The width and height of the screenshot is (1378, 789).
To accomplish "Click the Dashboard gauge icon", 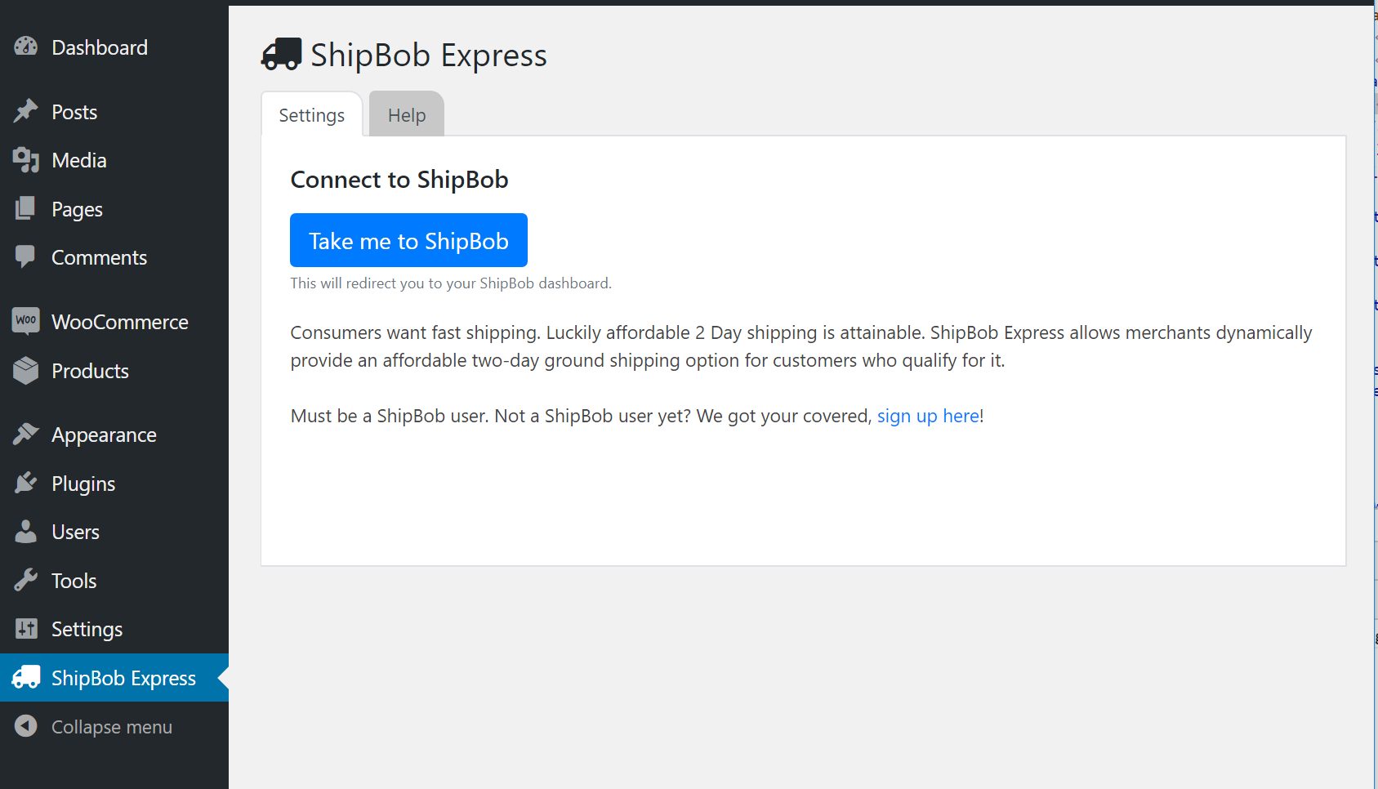I will click(x=26, y=47).
